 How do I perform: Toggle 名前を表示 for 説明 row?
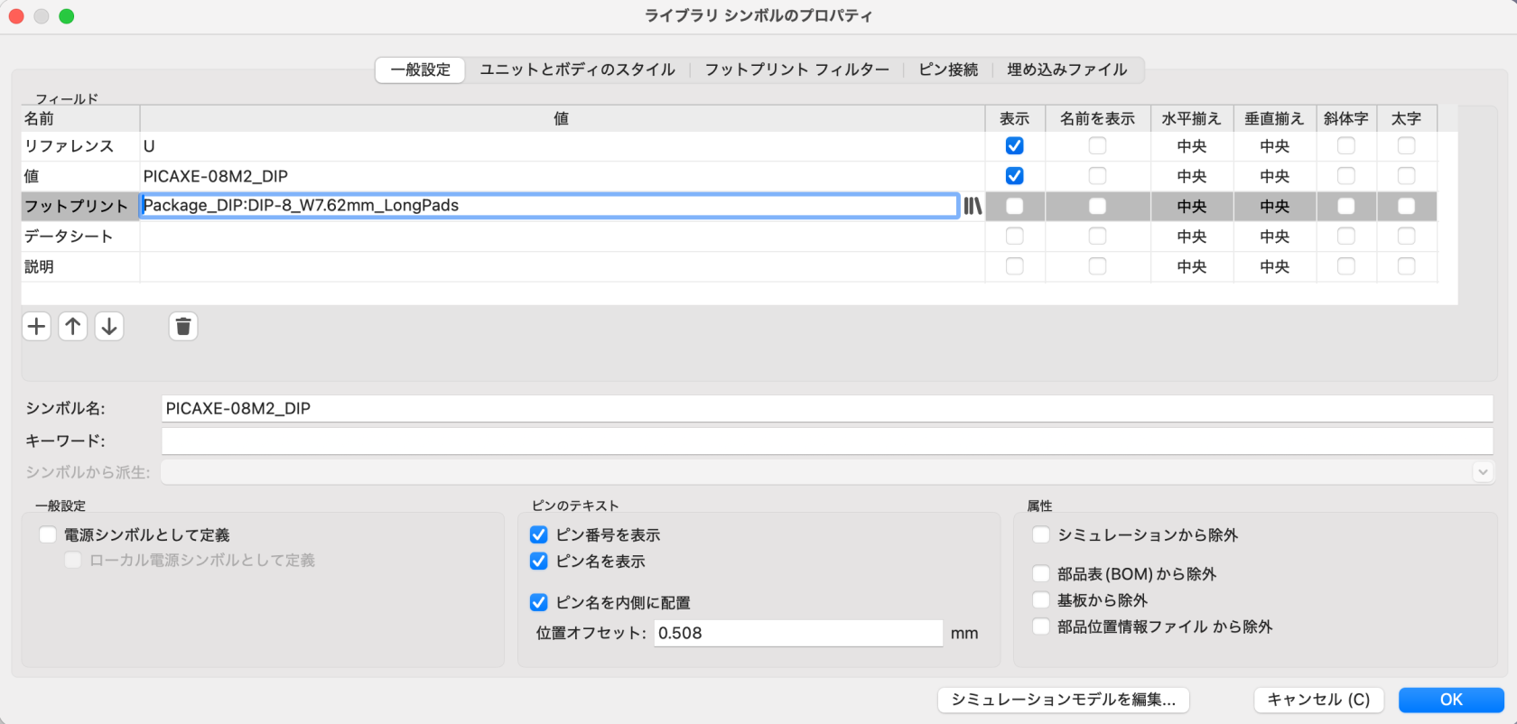click(x=1097, y=266)
